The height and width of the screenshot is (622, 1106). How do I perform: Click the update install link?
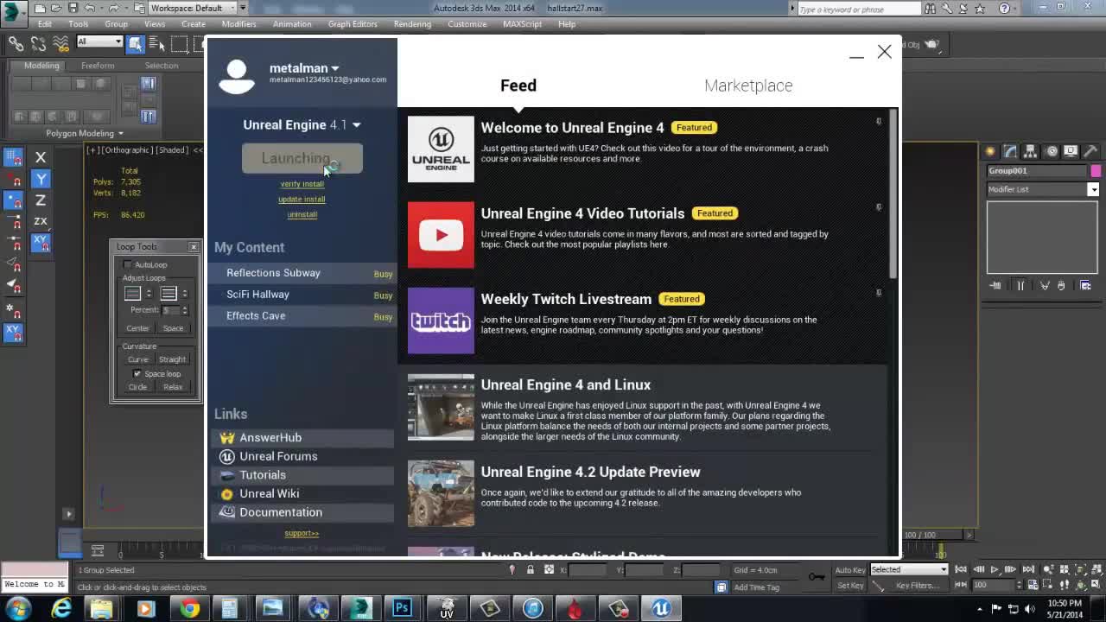tap(302, 200)
